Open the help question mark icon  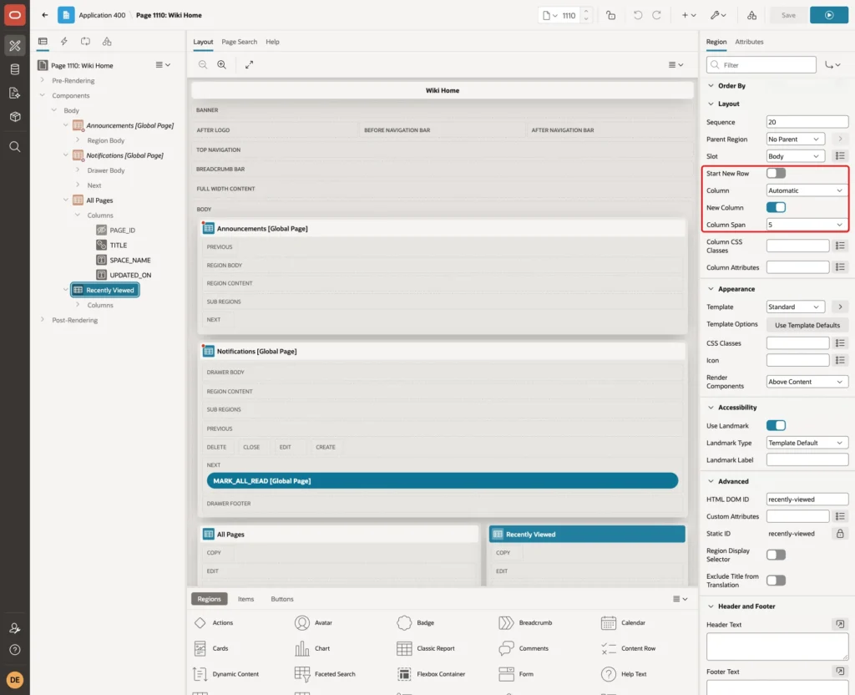pyautogui.click(x=15, y=650)
